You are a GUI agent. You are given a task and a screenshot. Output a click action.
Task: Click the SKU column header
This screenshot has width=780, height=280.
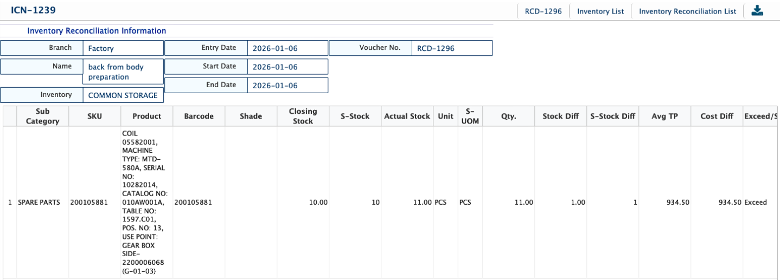94,116
